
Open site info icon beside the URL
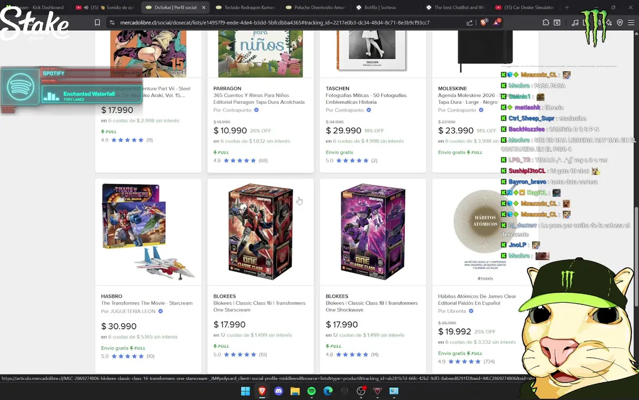click(112, 23)
